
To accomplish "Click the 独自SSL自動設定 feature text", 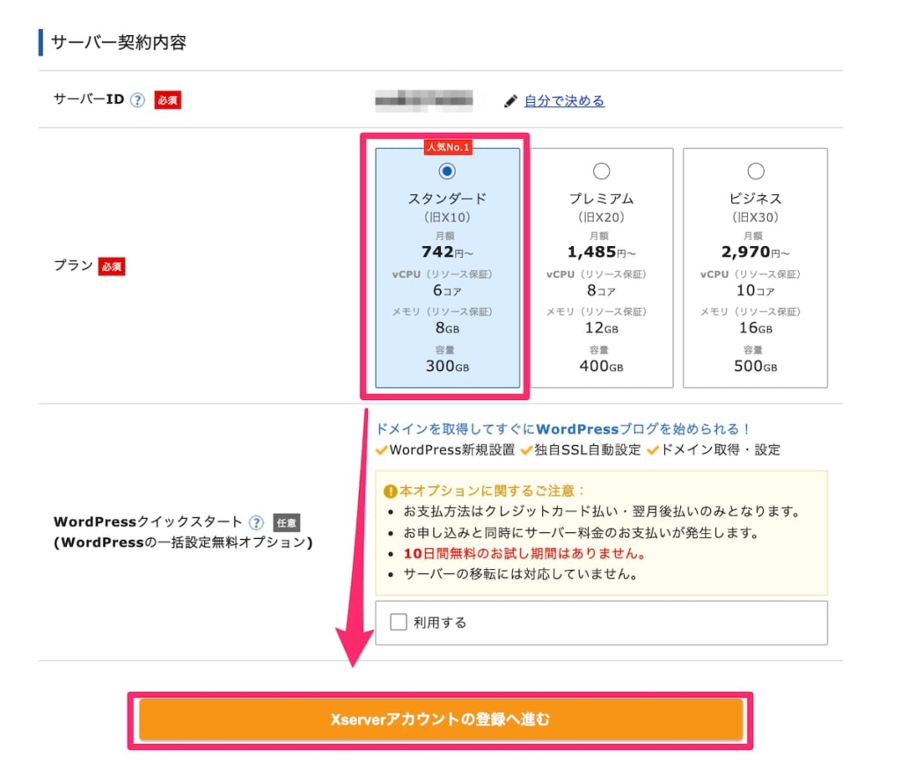I will (587, 449).
